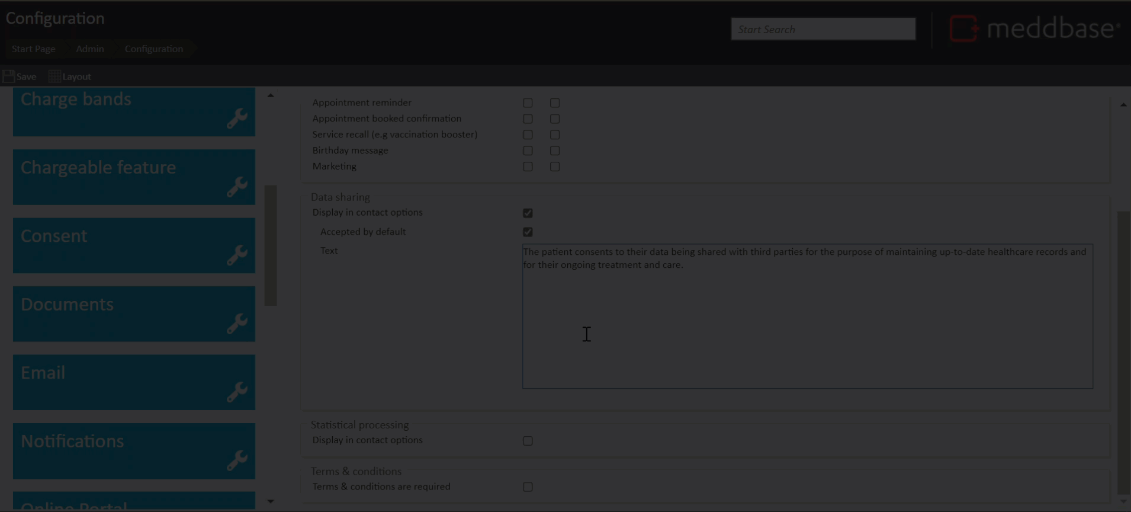
Task: Enable Terms & conditions are required checkbox
Action: click(x=528, y=487)
